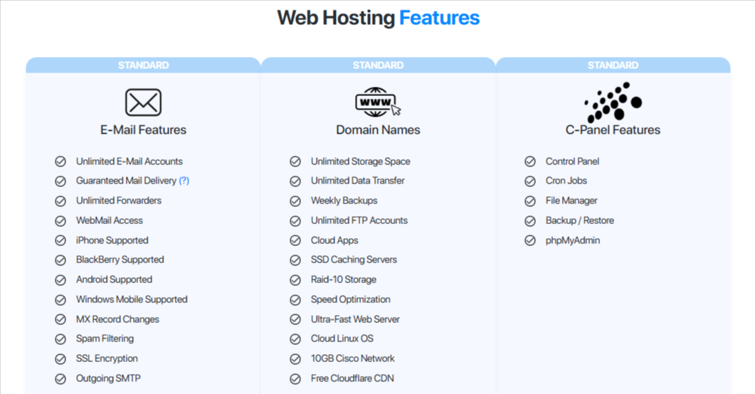Click checkmark icon beside Outgoing SMTP
This screenshot has width=755, height=394.
pos(60,379)
